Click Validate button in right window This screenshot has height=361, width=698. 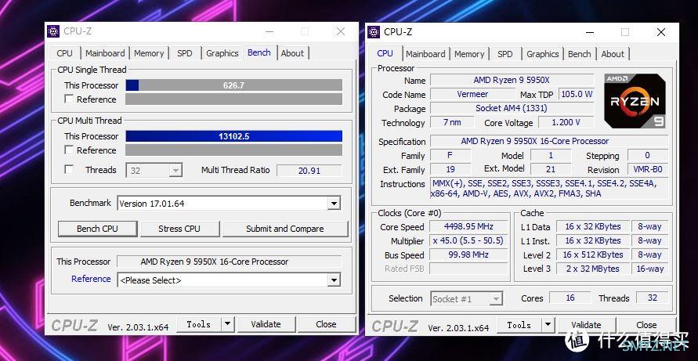(x=586, y=325)
